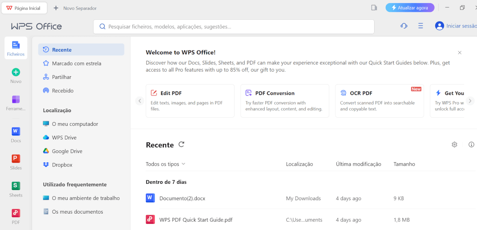The height and width of the screenshot is (230, 477).
Task: Open the PDF Conversion card
Action: tap(285, 101)
